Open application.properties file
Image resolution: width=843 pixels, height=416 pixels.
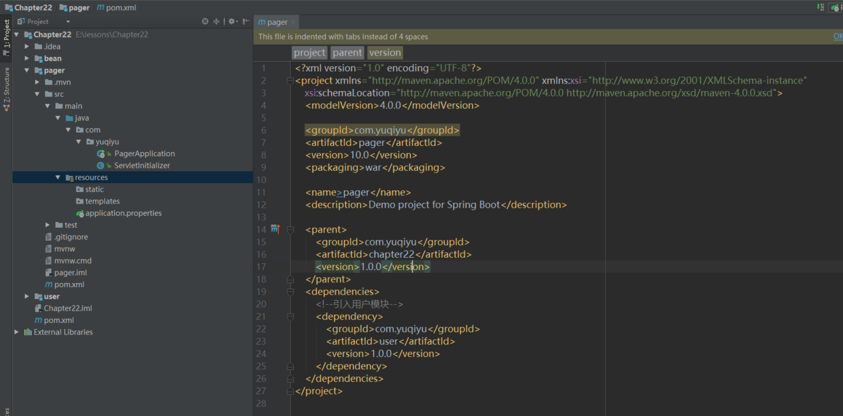point(123,213)
